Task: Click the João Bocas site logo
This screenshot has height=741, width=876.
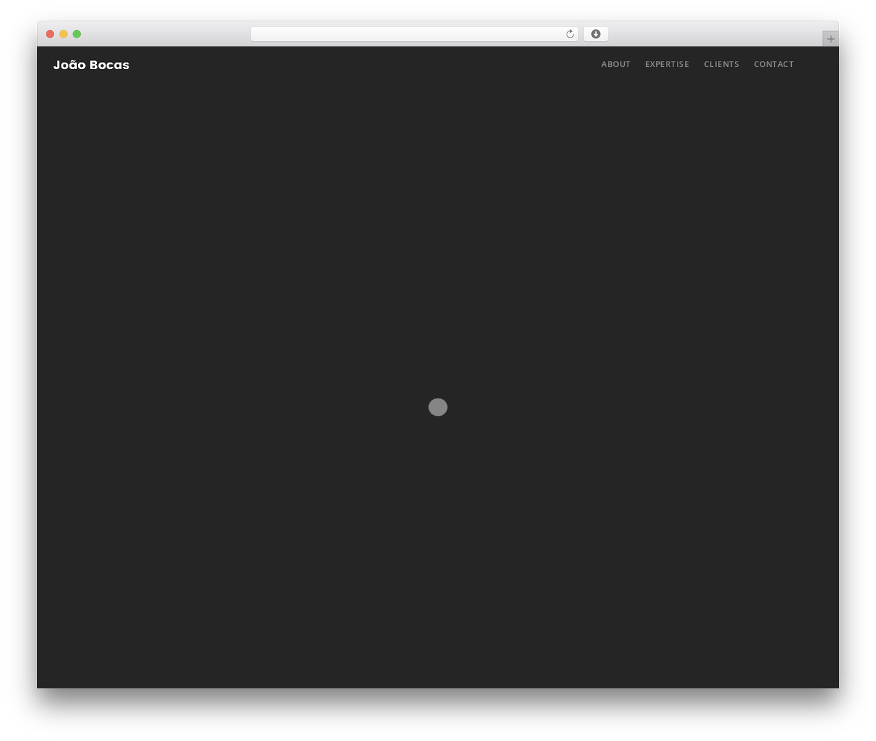Action: (91, 65)
